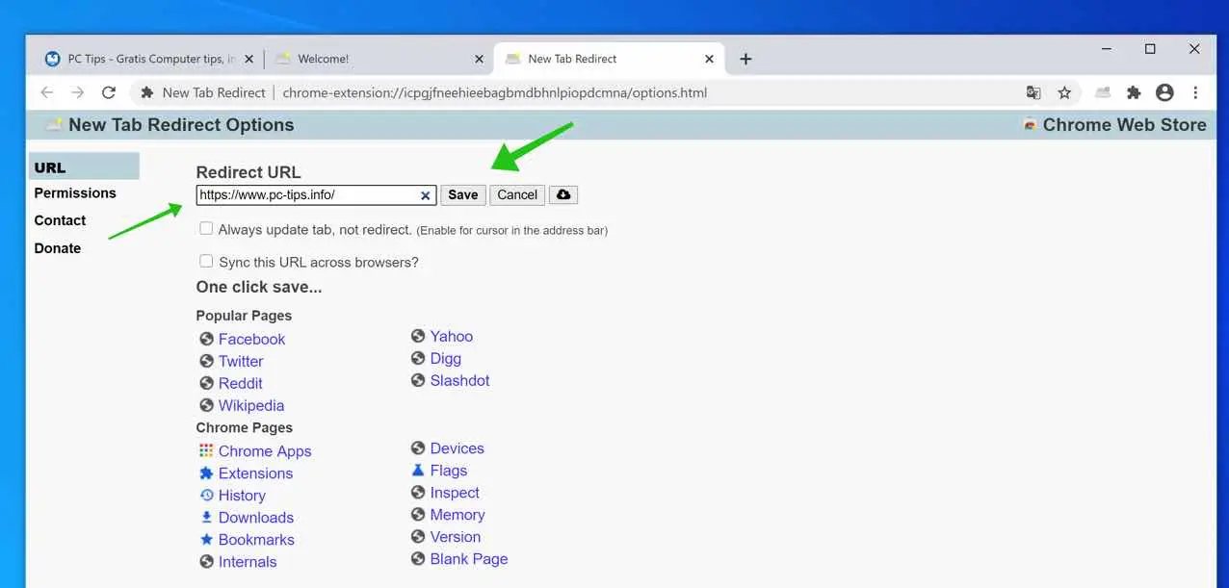Select the Digg link

click(446, 358)
